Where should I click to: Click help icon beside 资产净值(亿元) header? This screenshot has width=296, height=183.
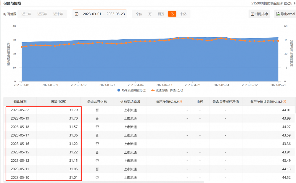(x=180, y=102)
